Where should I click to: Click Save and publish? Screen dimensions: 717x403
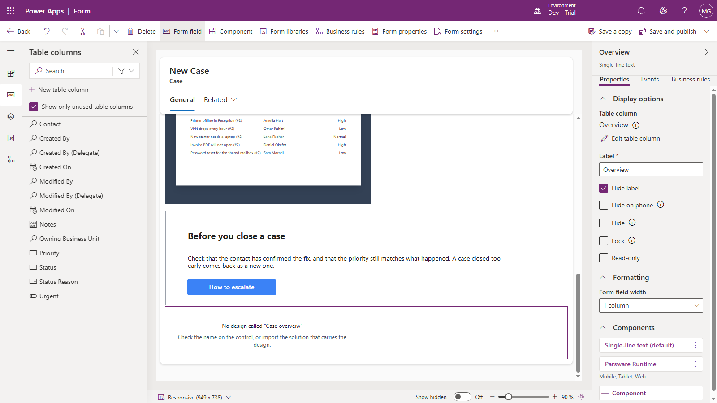click(x=667, y=31)
